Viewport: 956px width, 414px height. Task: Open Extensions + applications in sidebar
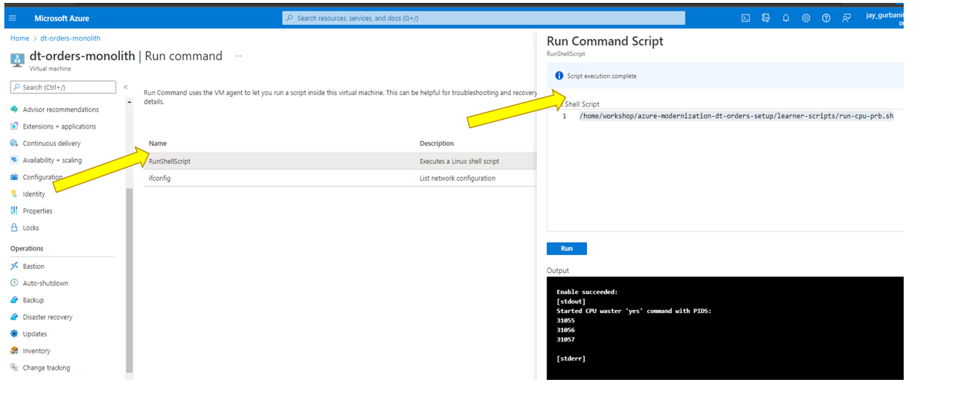59,126
